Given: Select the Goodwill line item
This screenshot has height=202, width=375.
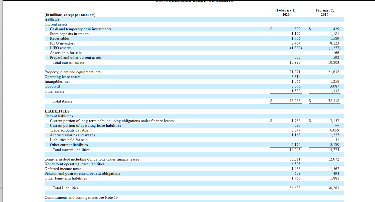Looking at the screenshot, I should pos(52,86).
